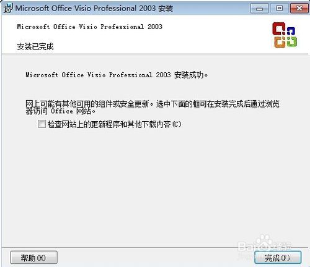Click the title bar text 'Visio Professional 2003 安装'
310x267 pixels.
point(123,9)
